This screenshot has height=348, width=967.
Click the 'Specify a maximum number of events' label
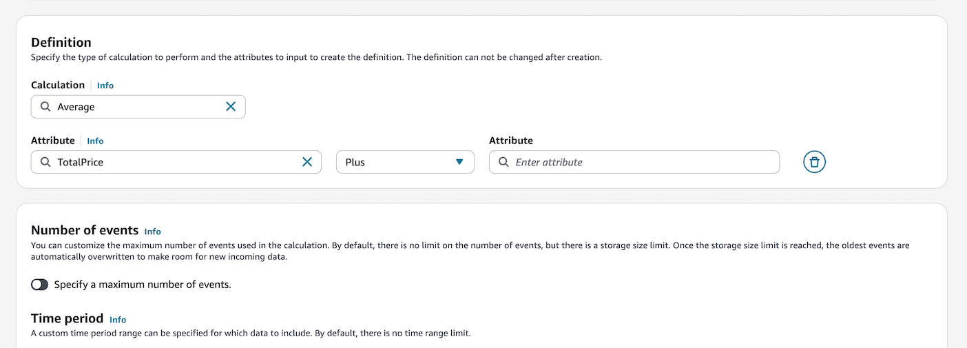pos(143,285)
